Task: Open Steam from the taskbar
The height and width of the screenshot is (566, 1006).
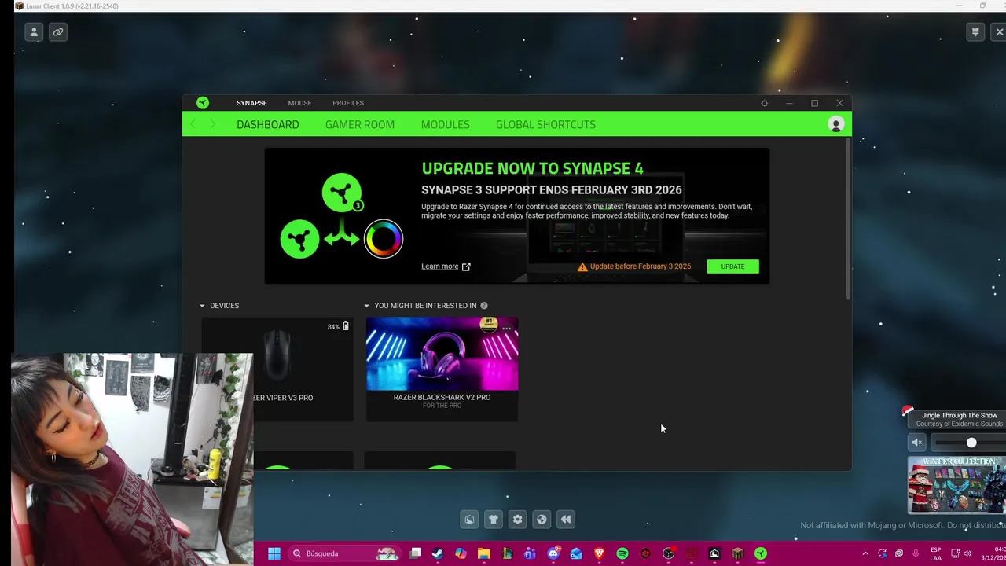Action: coord(438,553)
